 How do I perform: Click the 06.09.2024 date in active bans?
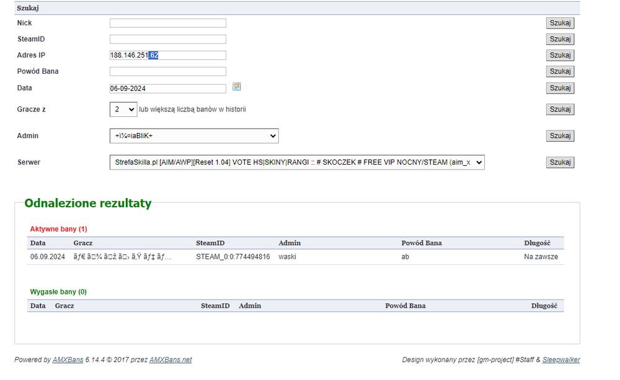pos(48,257)
